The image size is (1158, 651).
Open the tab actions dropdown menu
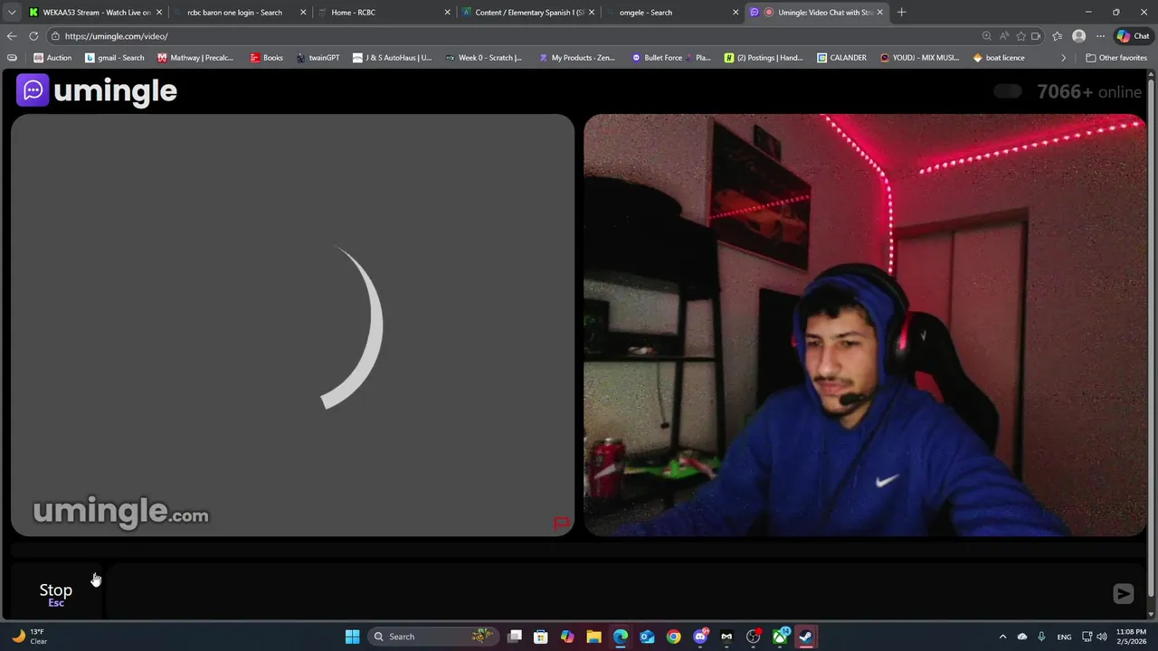(11, 13)
